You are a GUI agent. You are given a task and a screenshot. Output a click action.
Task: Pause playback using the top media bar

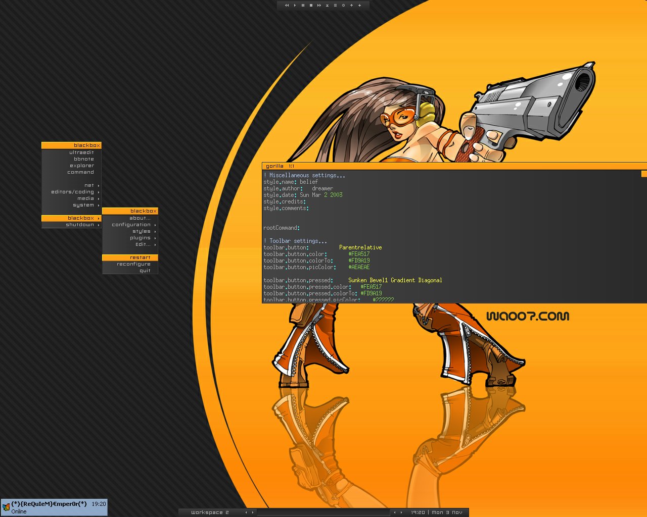click(303, 5)
